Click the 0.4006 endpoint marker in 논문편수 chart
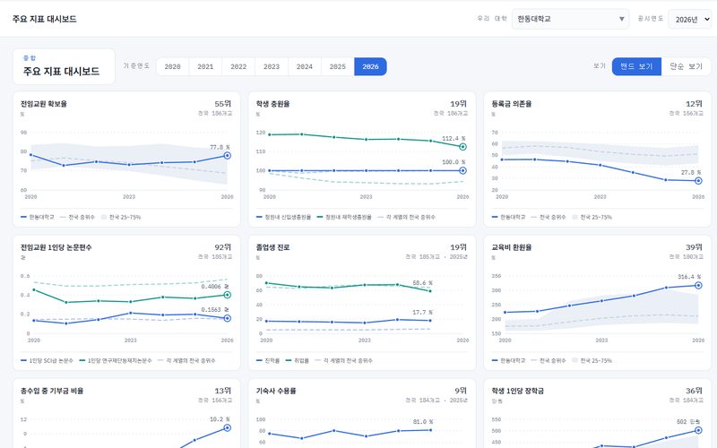Screen dimensions: 717x448 click(228, 295)
